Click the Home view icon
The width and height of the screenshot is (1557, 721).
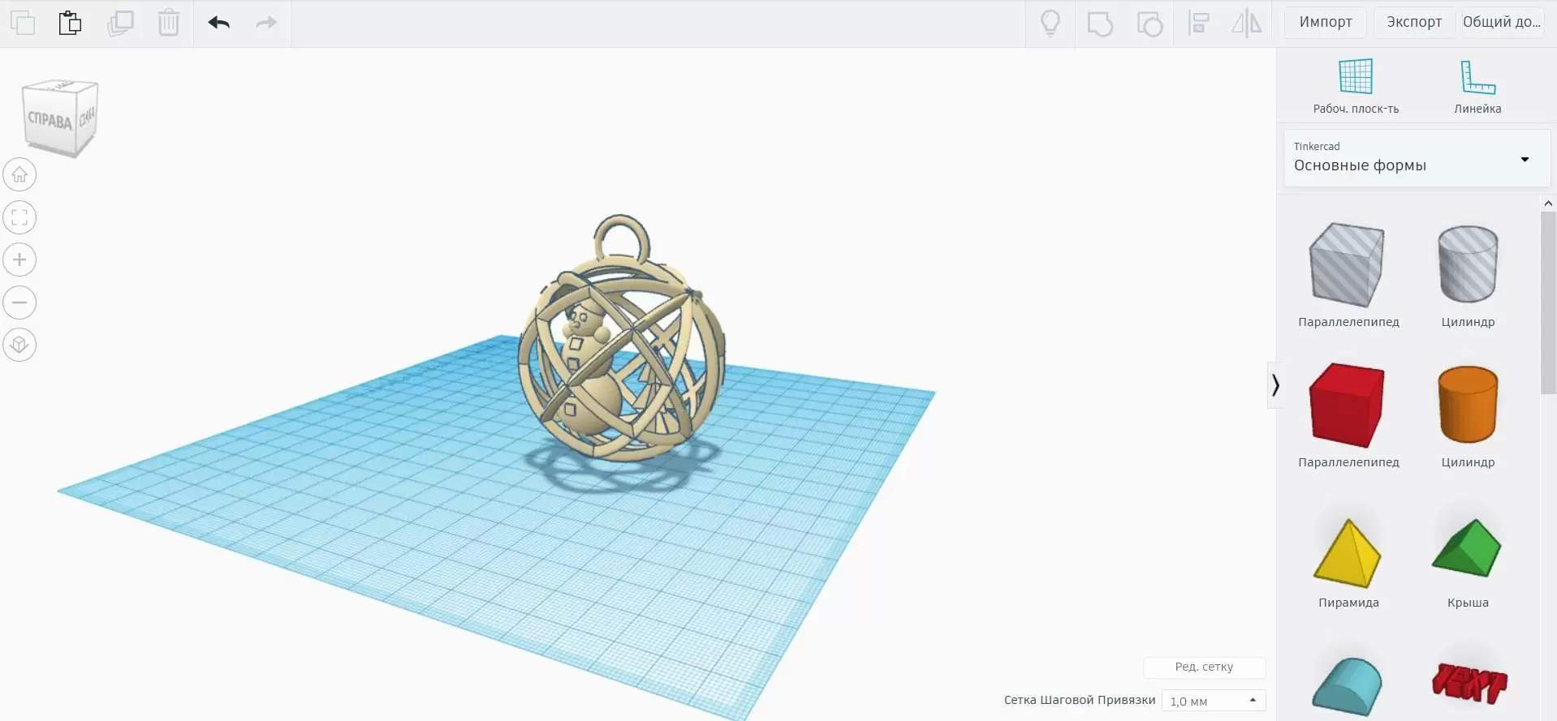[x=19, y=174]
